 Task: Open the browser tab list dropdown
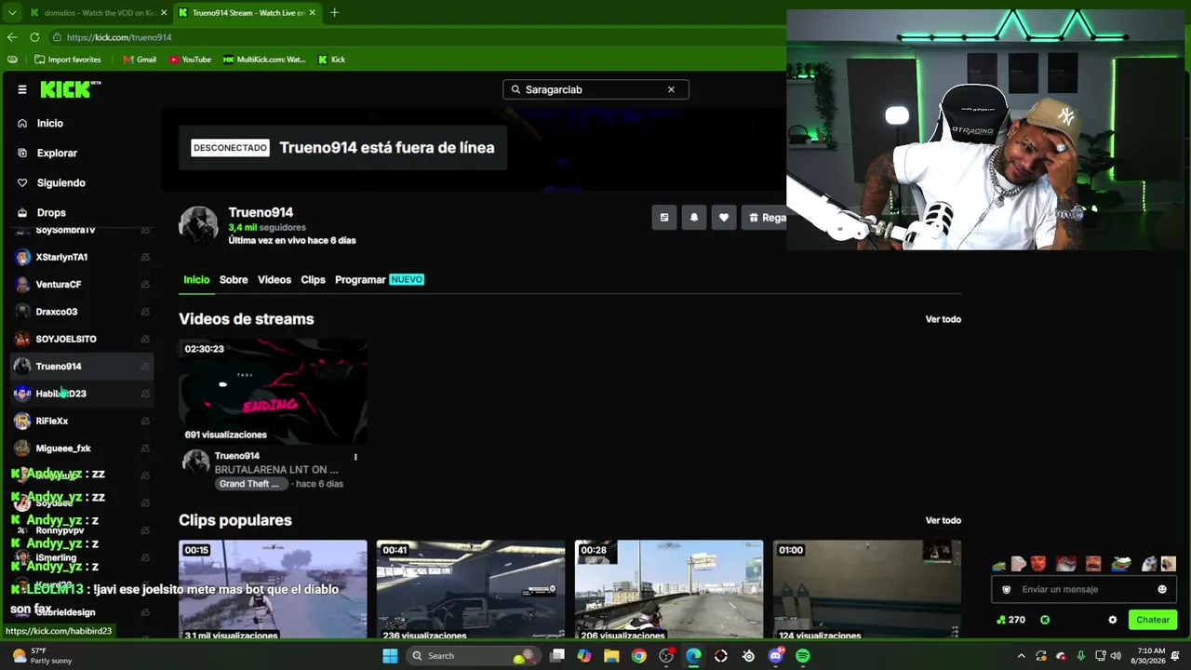tap(11, 13)
